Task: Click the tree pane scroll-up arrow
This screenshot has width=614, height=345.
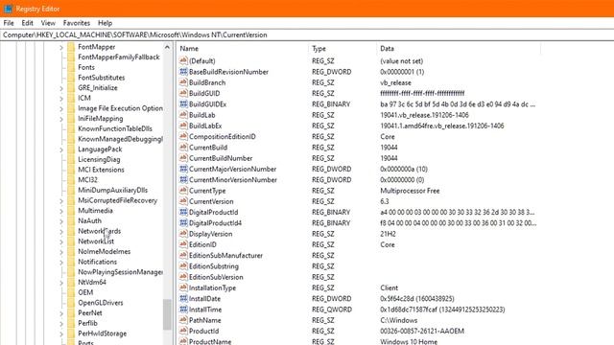Action: [167, 47]
